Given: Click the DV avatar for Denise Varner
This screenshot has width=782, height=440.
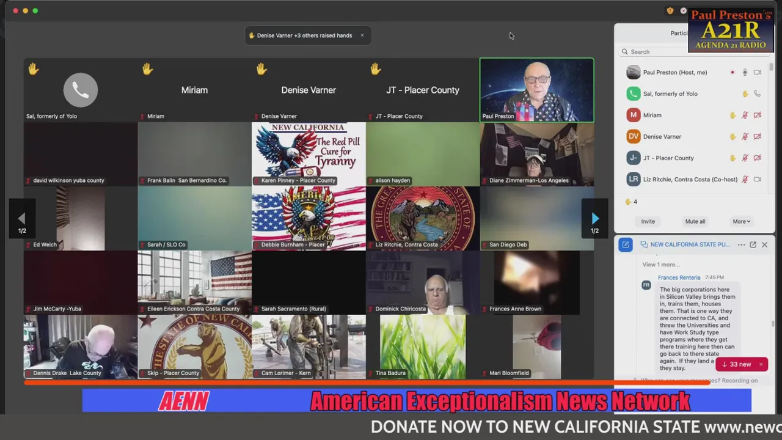Looking at the screenshot, I should 634,136.
